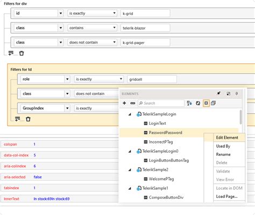
Task: Open the 'id' attribute dropdown
Action: point(61,13)
